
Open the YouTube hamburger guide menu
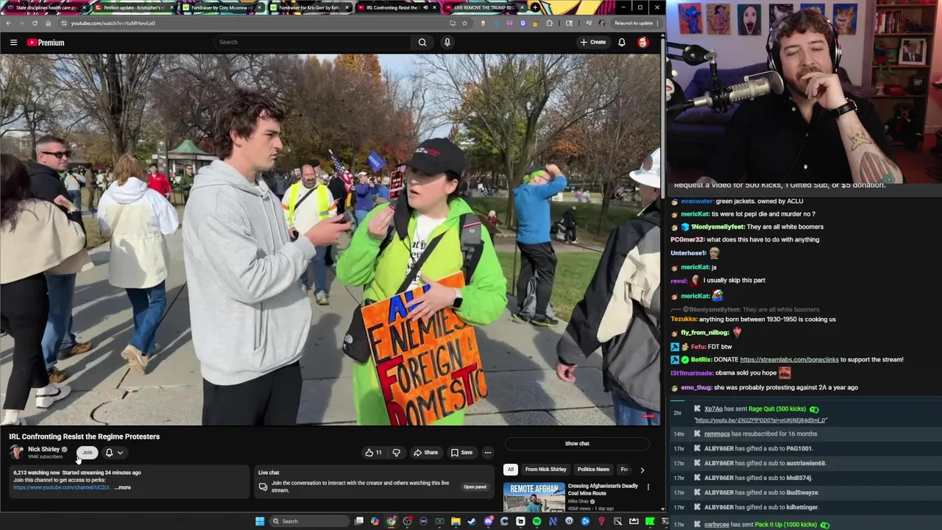(x=13, y=43)
